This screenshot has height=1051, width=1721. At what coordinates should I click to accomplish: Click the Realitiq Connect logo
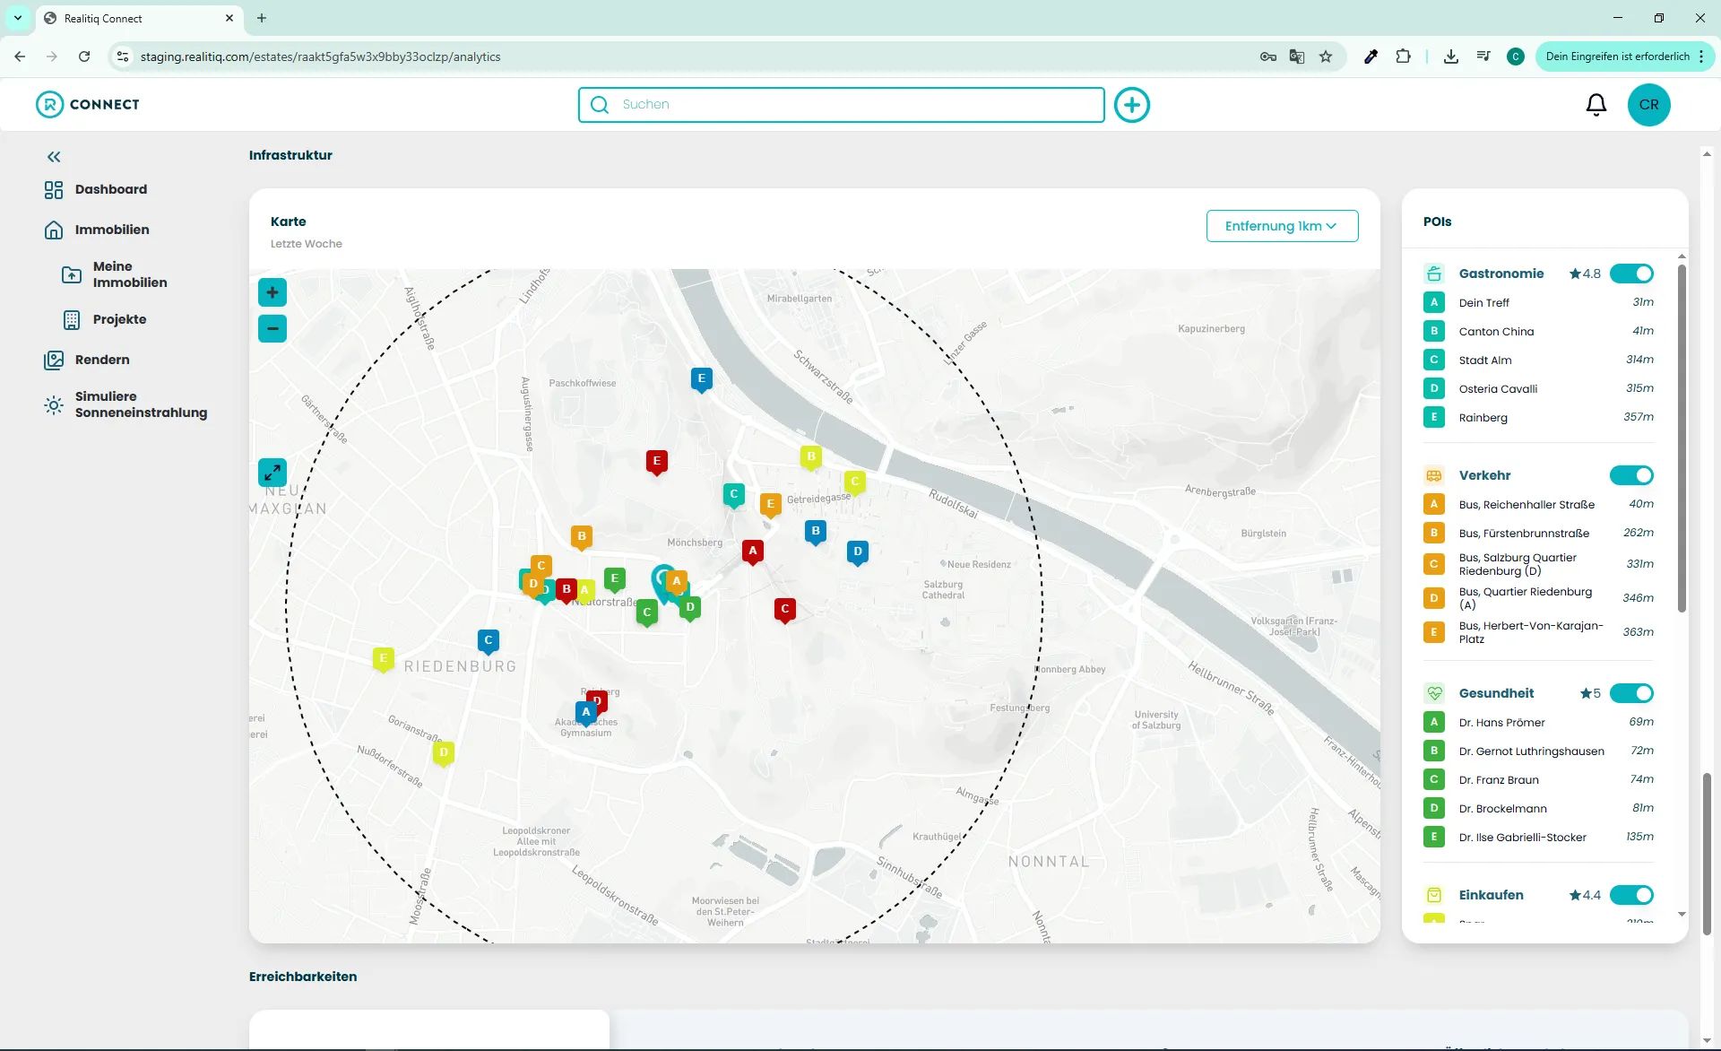tap(88, 104)
